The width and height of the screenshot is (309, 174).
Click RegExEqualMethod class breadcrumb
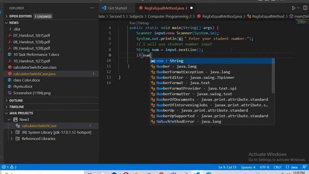pyautogui.click(x=268, y=16)
